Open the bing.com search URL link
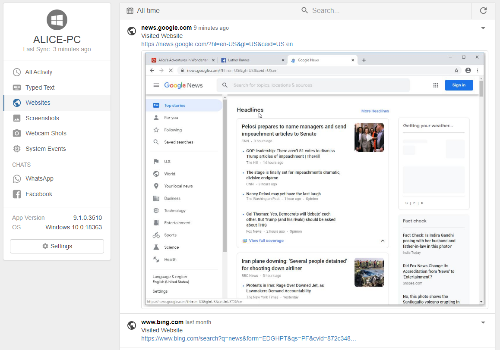The height and width of the screenshot is (350, 500). tap(248, 338)
